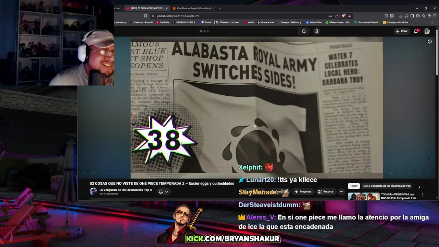This screenshot has height=247, width=439.
Task: Focus the Buscar search field
Action: click(248, 31)
